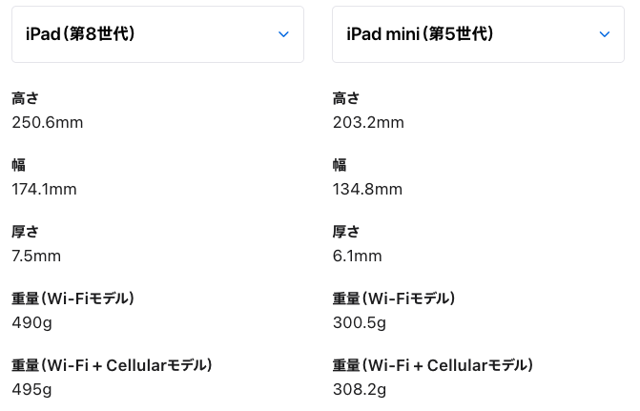Click the 厚さ label in the iPad column
The height and width of the screenshot is (411, 640).
point(26,231)
